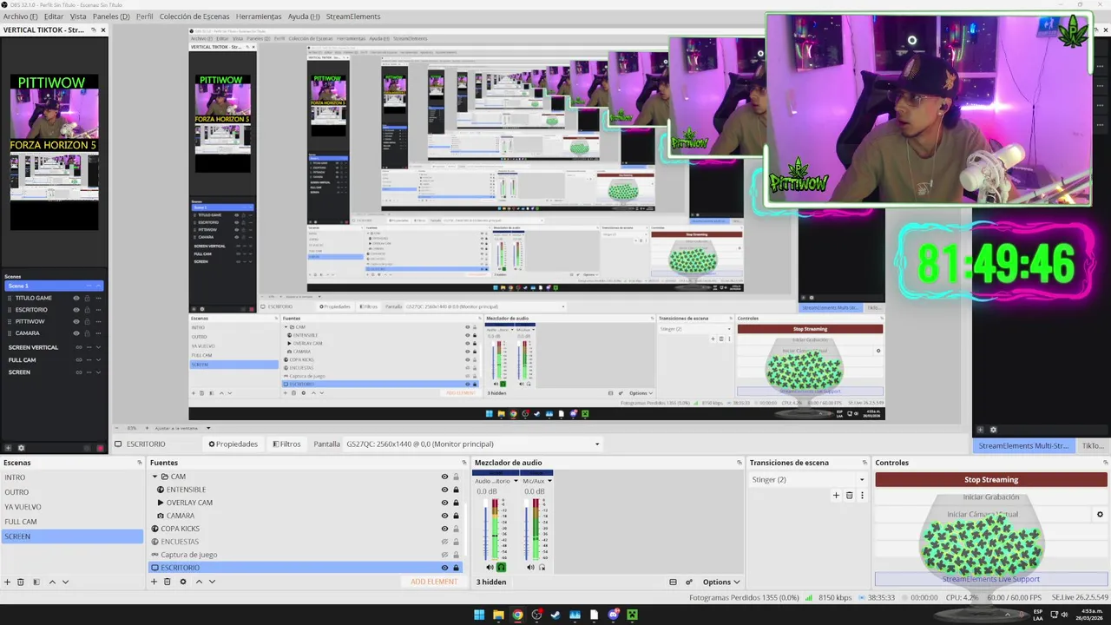
Task: Switch to StreamElements Multi-Str... tab
Action: (x=1023, y=445)
